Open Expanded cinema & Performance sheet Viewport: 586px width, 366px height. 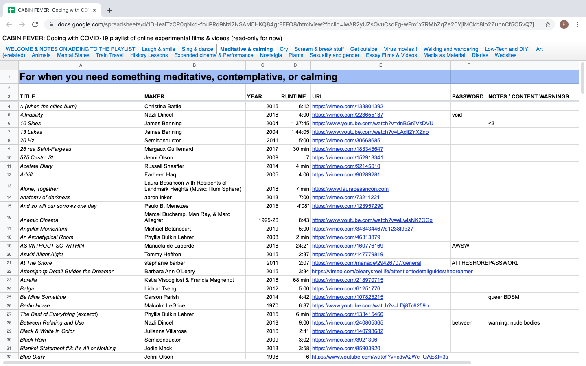[214, 55]
